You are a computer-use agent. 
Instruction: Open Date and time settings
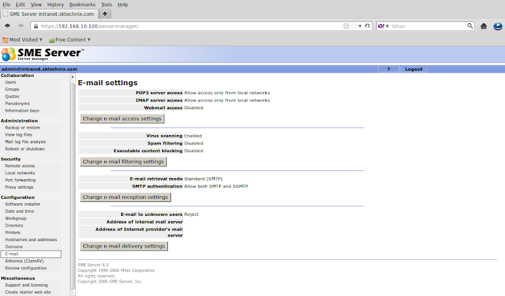[20, 211]
